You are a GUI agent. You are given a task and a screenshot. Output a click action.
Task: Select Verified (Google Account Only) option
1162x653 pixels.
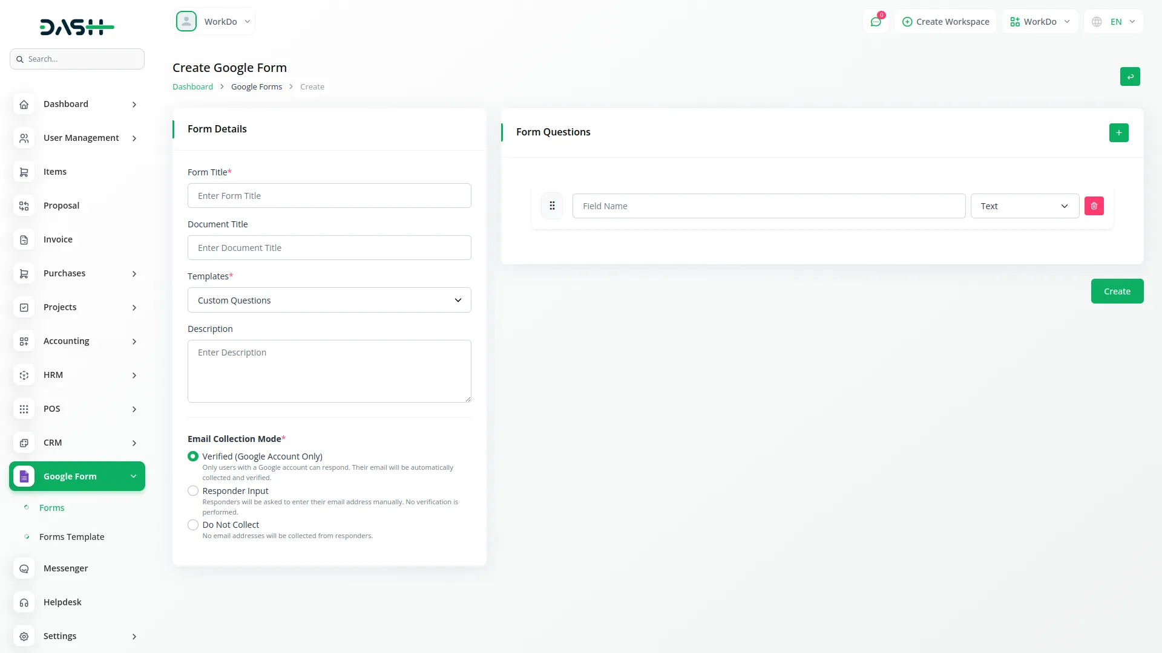(192, 456)
